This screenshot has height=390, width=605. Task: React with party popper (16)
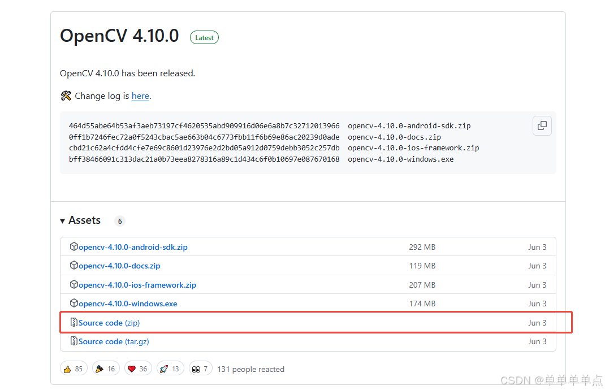click(x=106, y=369)
